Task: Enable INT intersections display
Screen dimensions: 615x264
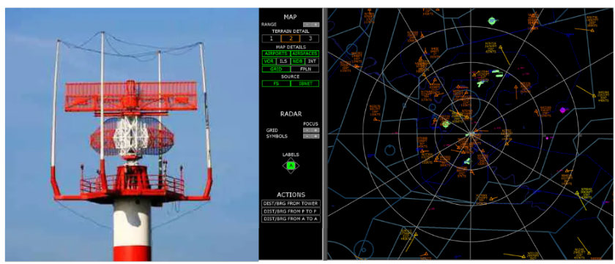Action: coord(311,61)
